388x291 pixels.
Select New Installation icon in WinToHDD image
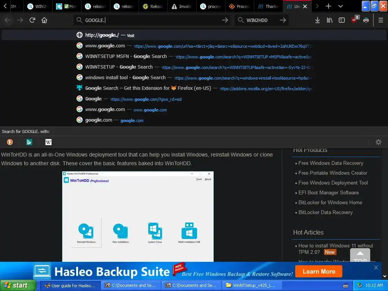tap(120, 233)
